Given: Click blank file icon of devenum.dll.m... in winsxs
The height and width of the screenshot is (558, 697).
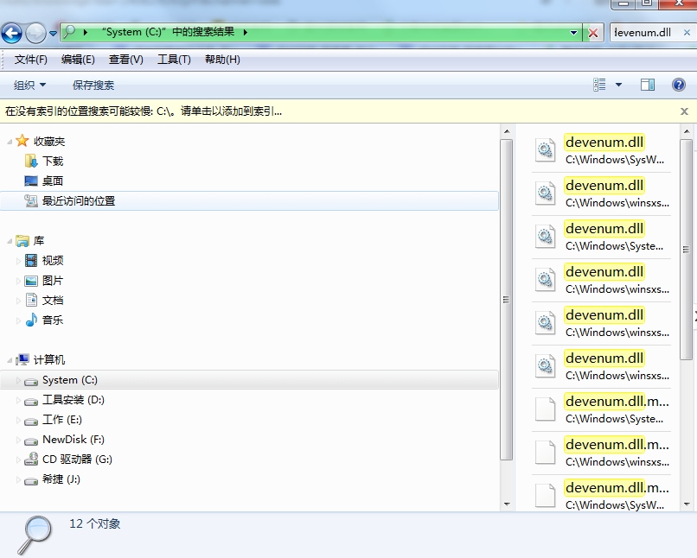Looking at the screenshot, I should pyautogui.click(x=545, y=453).
